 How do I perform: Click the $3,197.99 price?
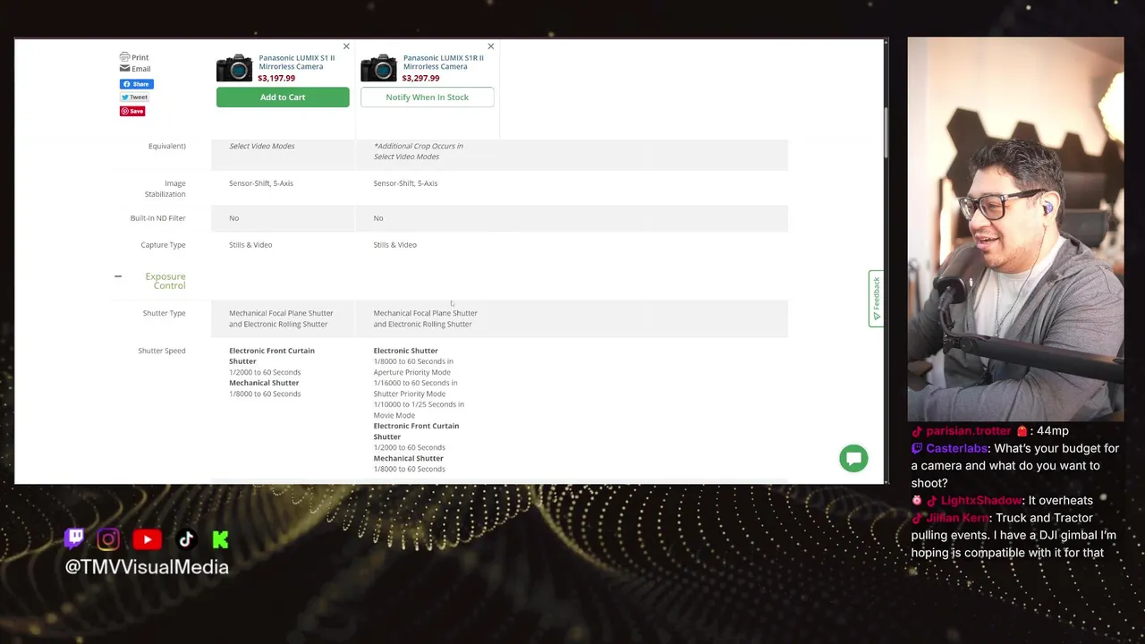[x=276, y=79]
